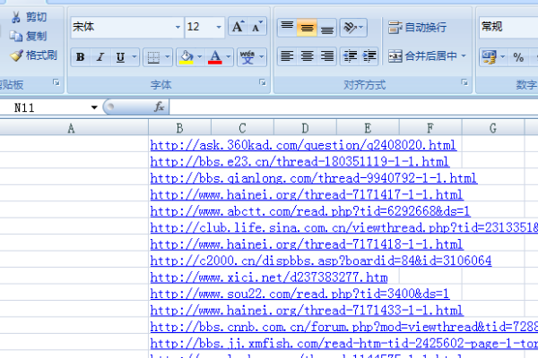Select column G header
The width and height of the screenshot is (538, 358).
pos(493,128)
